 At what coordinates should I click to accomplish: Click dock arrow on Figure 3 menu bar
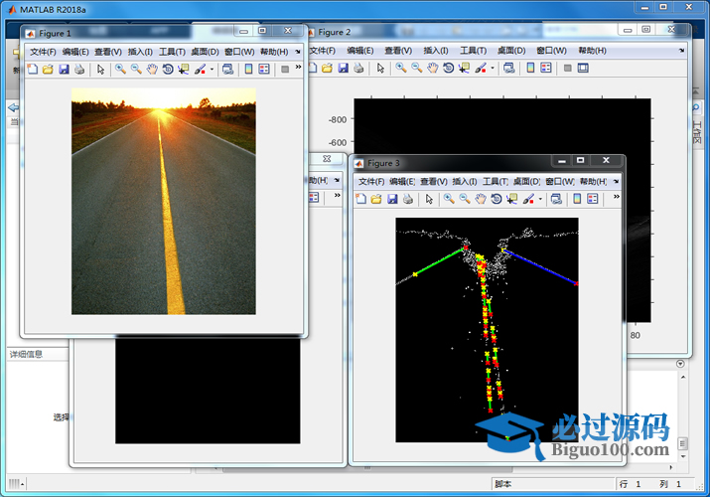(x=617, y=181)
